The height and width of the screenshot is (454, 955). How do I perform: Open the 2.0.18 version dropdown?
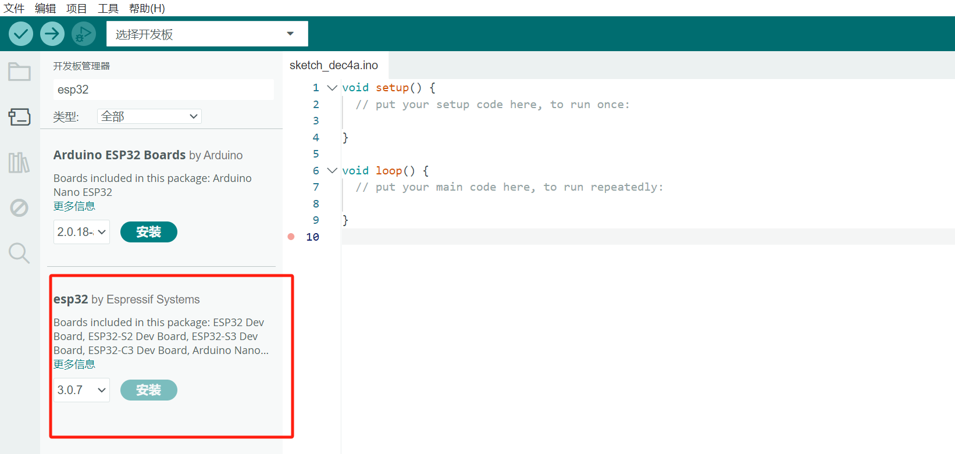pyautogui.click(x=81, y=232)
